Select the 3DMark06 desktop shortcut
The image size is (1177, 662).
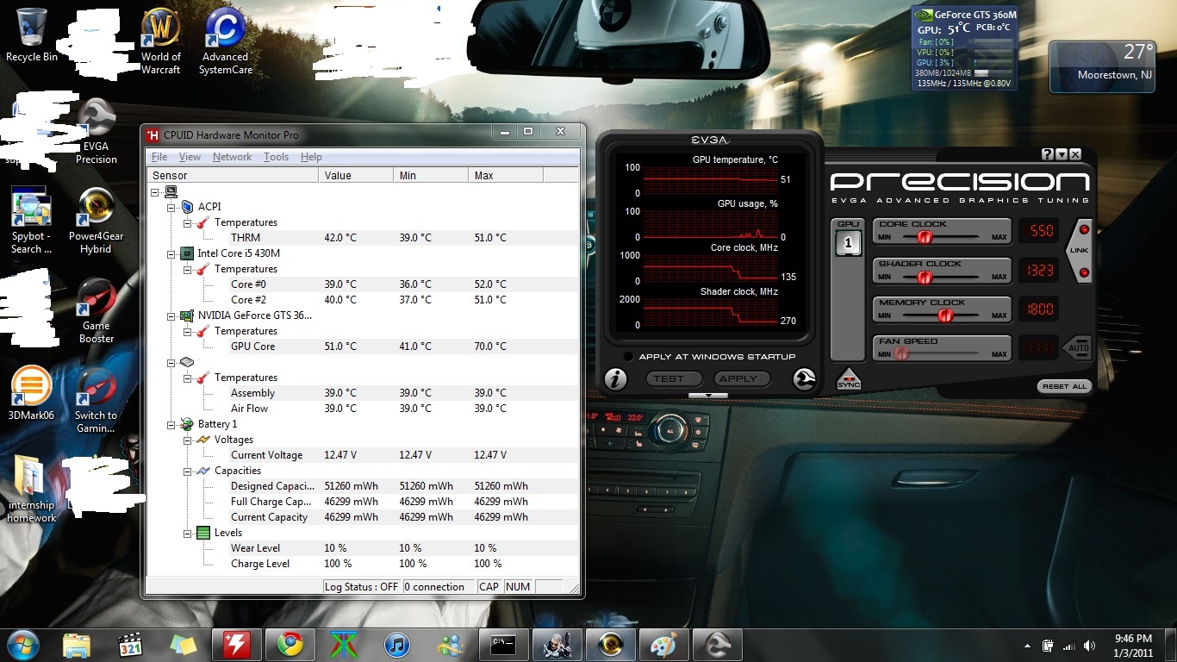pos(32,394)
